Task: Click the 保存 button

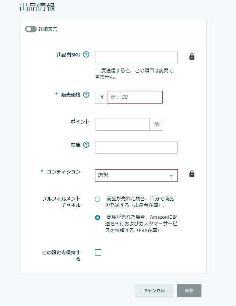Action: (189, 291)
